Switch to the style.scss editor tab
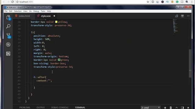Screen dimensions: 195x109 [x=46, y=16]
